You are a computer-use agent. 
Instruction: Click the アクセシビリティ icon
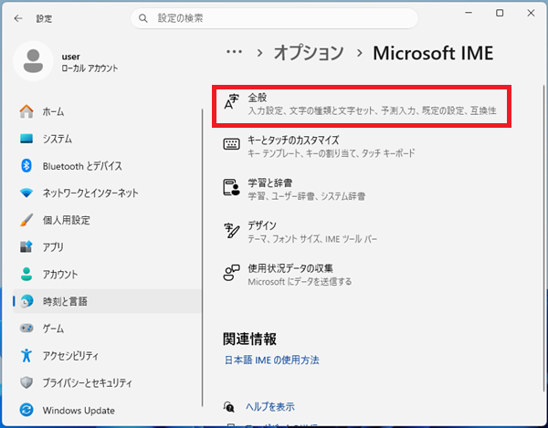(x=26, y=355)
